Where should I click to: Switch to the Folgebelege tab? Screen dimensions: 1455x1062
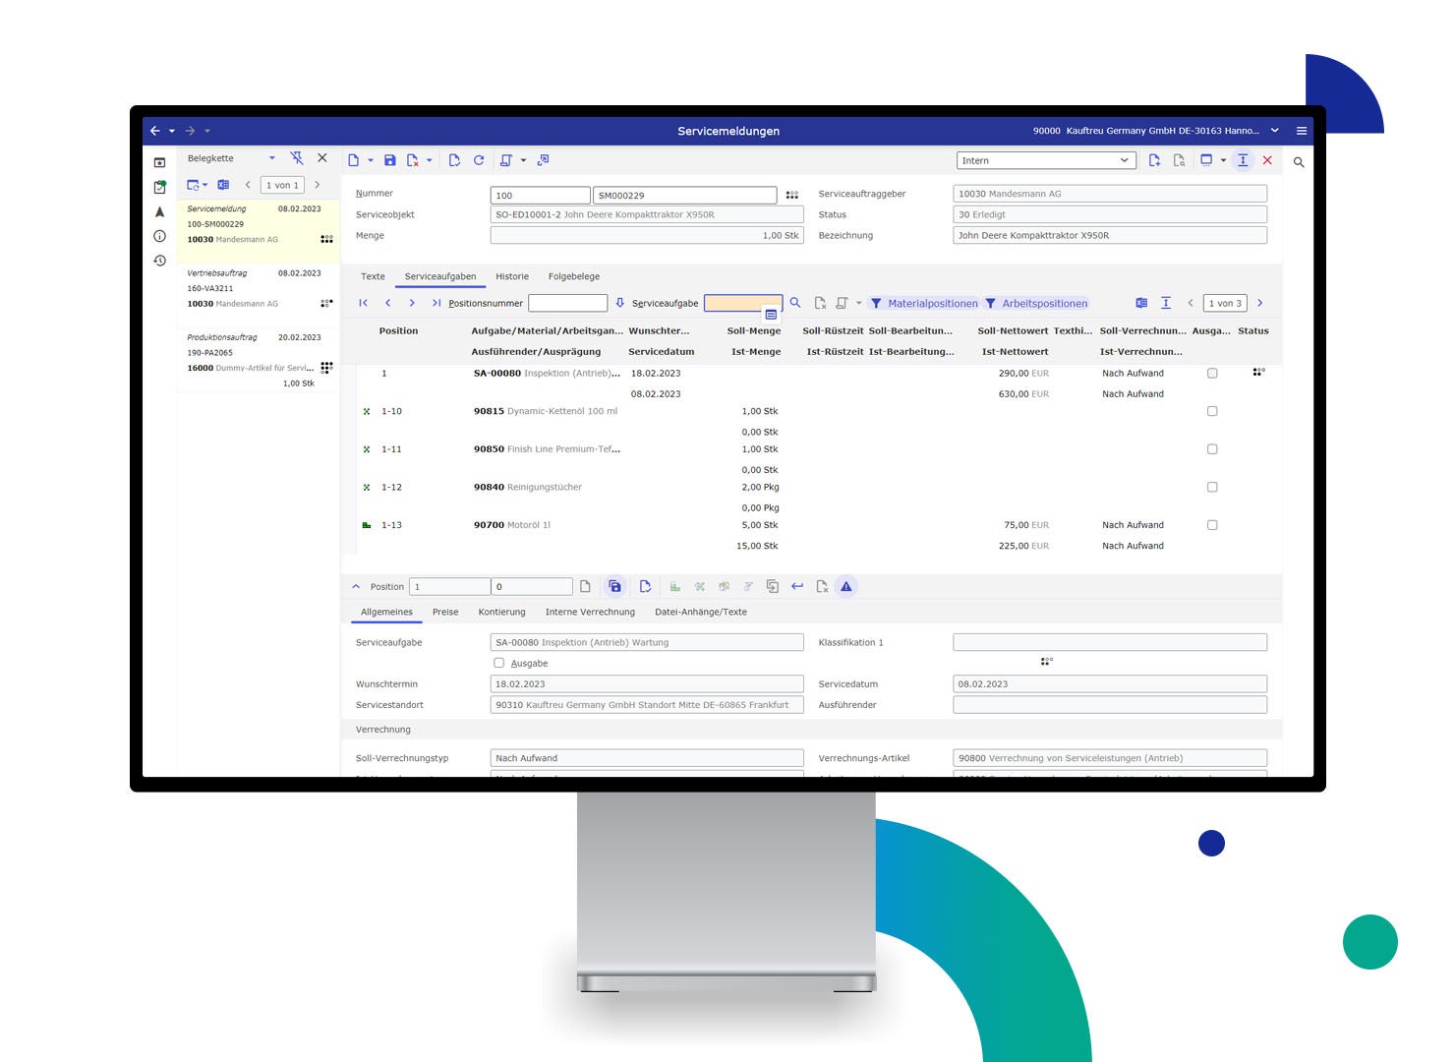pos(574,277)
